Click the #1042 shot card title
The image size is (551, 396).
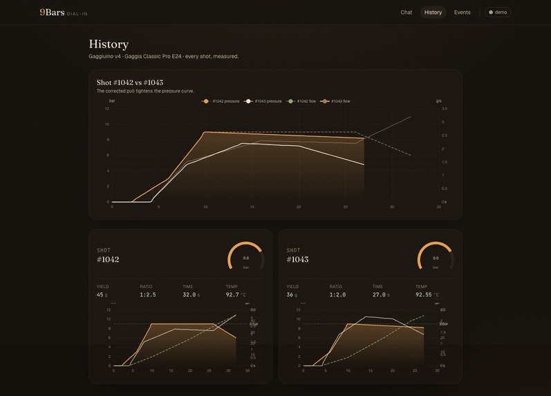tap(108, 260)
